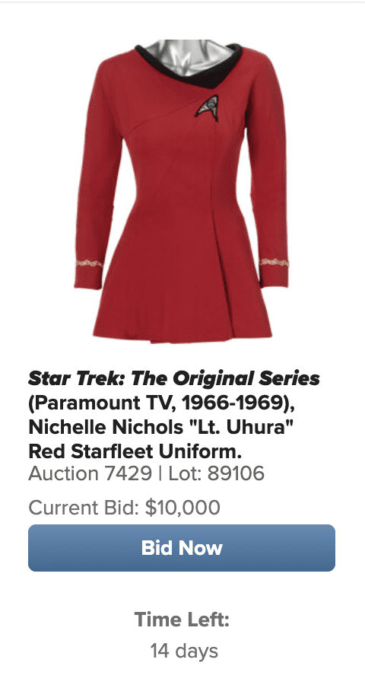Image resolution: width=365 pixels, height=685 pixels.
Task: Open the Star Trek: The Original Series title link
Action: [x=174, y=378]
